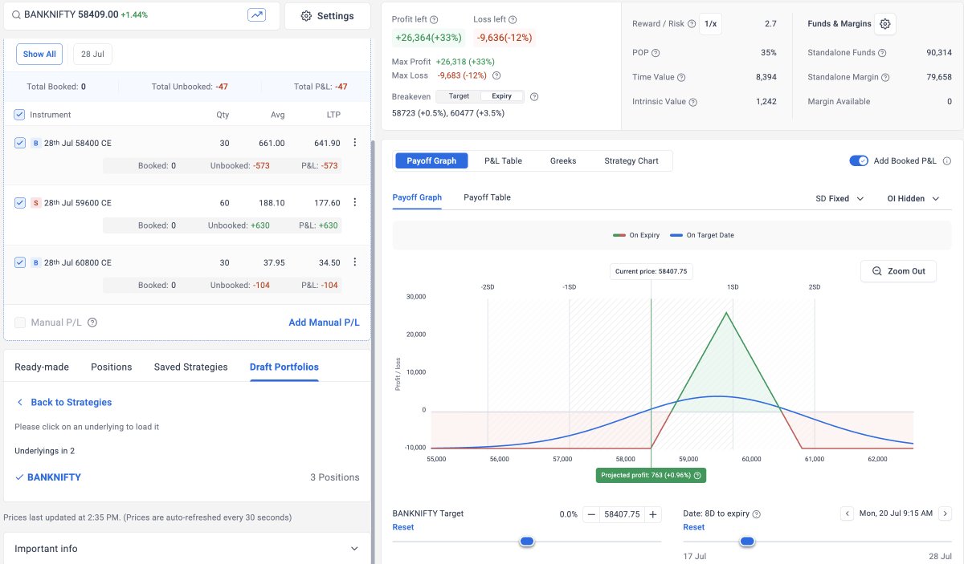Screen dimensions: 964x564
Task: Toggle the On Expiry legend item
Action: click(x=635, y=235)
